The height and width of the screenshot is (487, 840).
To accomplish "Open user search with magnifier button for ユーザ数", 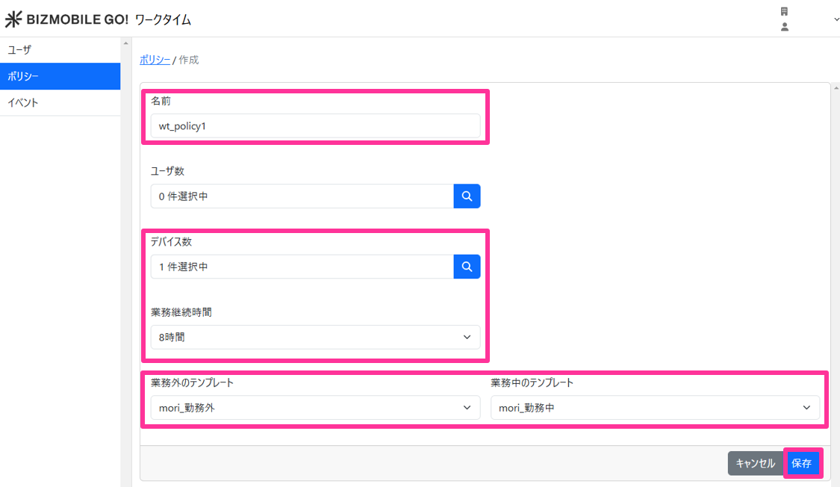I will coord(467,196).
